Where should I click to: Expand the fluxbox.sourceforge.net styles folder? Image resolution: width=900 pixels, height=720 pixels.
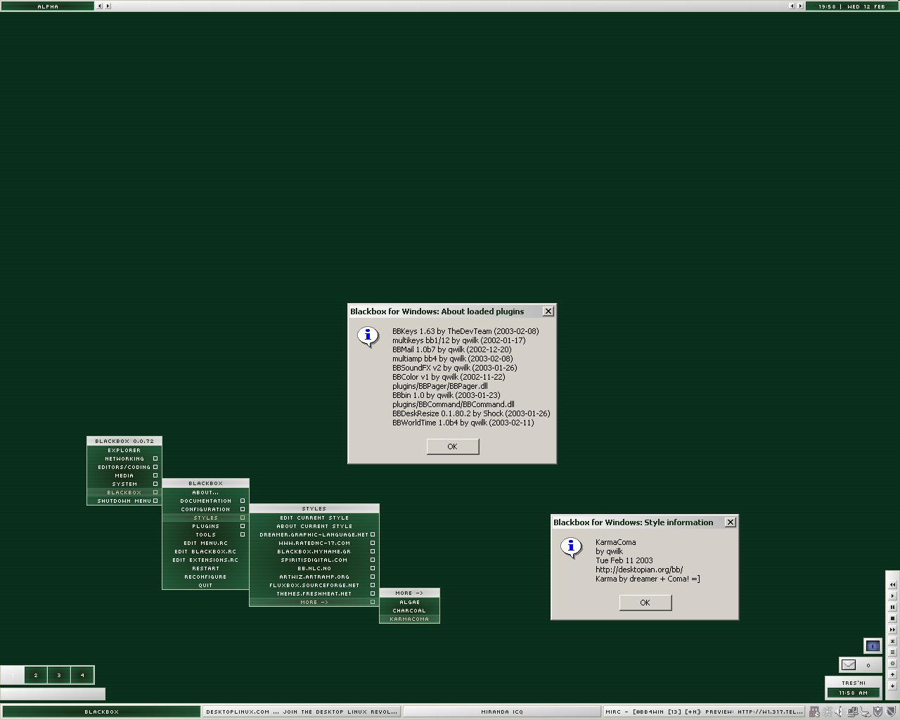314,585
